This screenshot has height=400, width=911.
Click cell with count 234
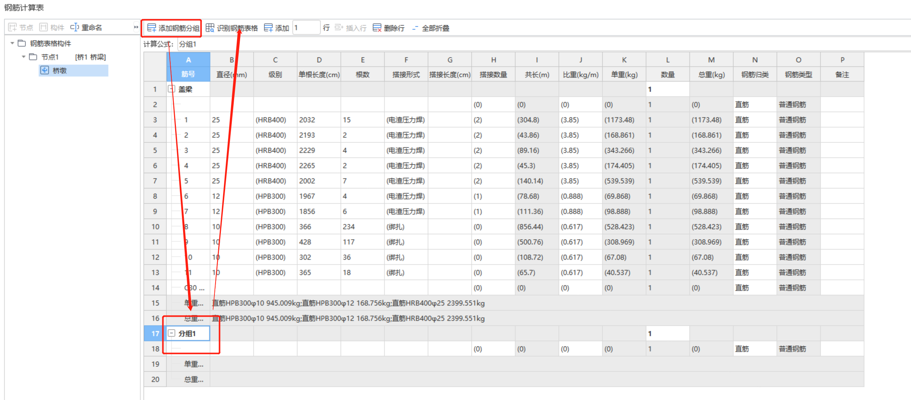(362, 227)
